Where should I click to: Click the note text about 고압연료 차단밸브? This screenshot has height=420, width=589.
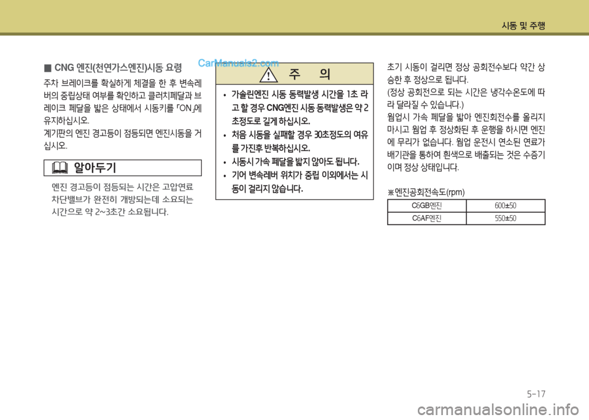[123, 199]
